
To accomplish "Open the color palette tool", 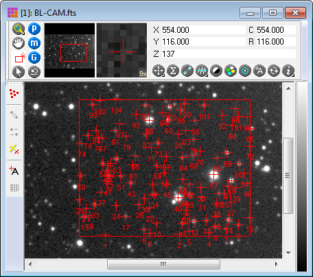I will tap(231, 71).
